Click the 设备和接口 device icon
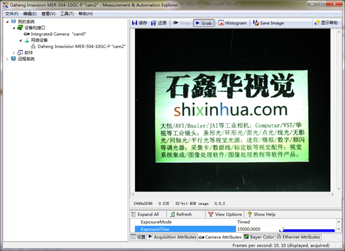 [x=20, y=27]
